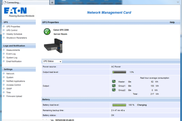This screenshot has width=182, height=121.
Task: Open System settings
Action: tap(10, 77)
